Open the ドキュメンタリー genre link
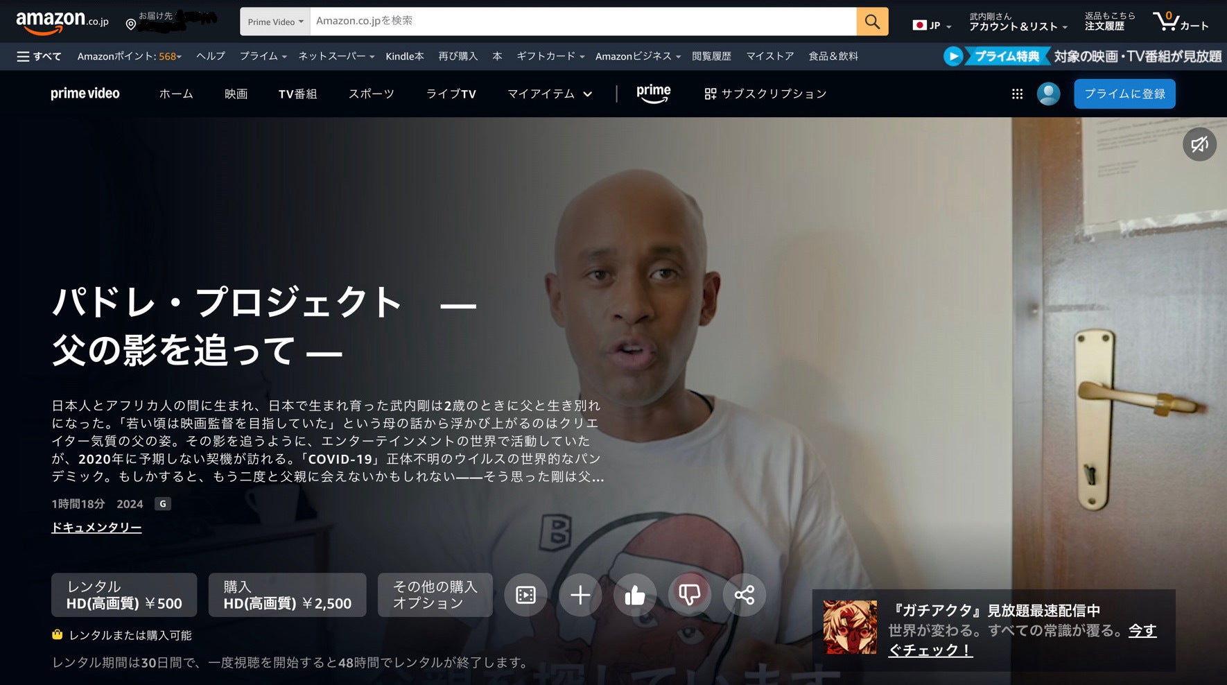The height and width of the screenshot is (685, 1227). (x=96, y=528)
